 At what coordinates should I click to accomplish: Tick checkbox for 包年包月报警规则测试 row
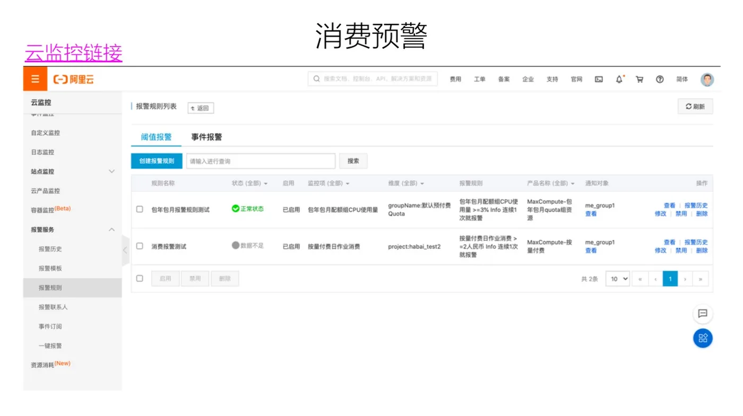[x=140, y=209]
